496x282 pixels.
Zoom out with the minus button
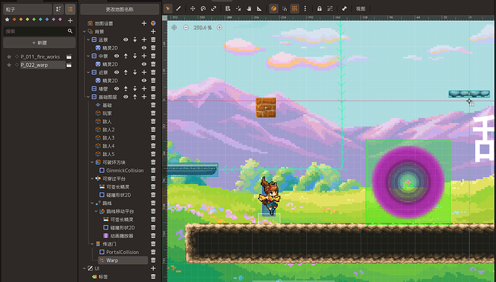(185, 27)
